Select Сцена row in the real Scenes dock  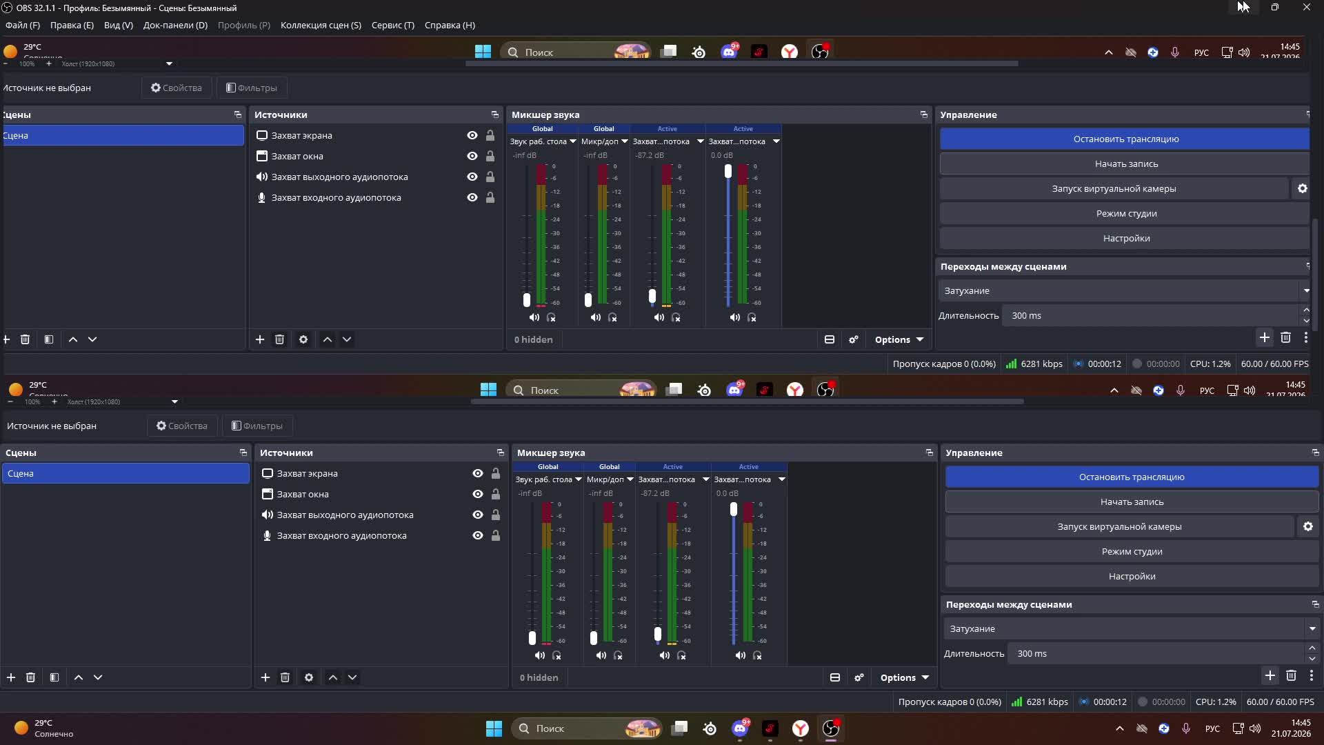[126, 473]
